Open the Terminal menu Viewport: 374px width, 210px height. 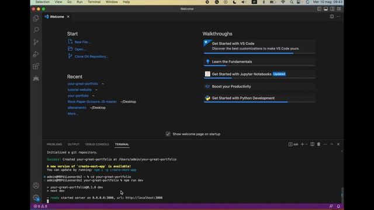point(94,2)
